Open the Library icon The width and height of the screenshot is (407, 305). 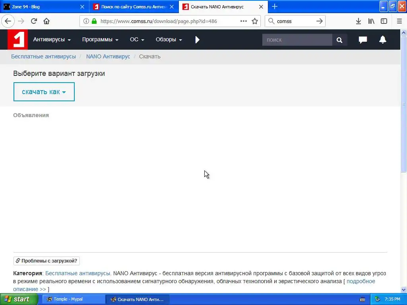point(371,21)
